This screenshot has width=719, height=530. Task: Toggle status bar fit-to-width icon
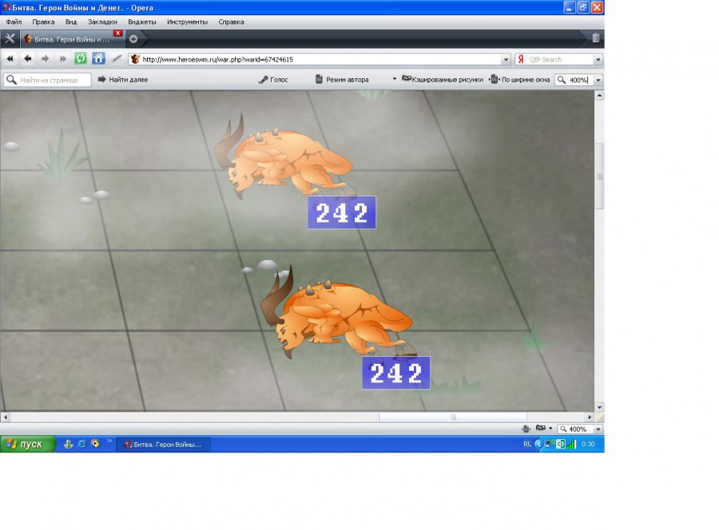pos(526,429)
